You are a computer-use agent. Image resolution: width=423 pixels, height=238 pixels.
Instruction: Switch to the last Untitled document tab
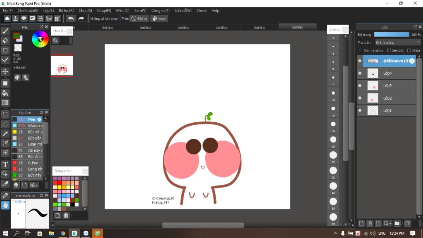(297, 27)
